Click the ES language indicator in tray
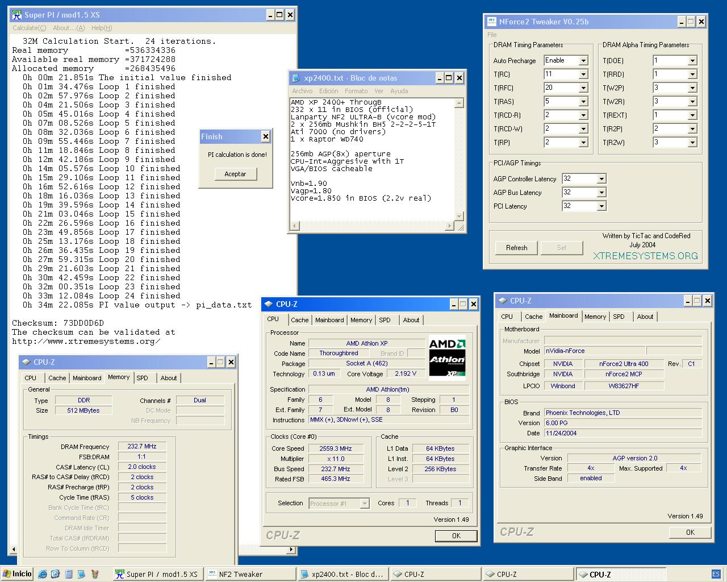727x582 pixels. tap(716, 574)
